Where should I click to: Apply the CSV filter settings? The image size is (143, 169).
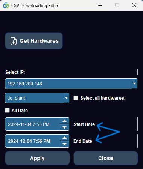click(37, 158)
